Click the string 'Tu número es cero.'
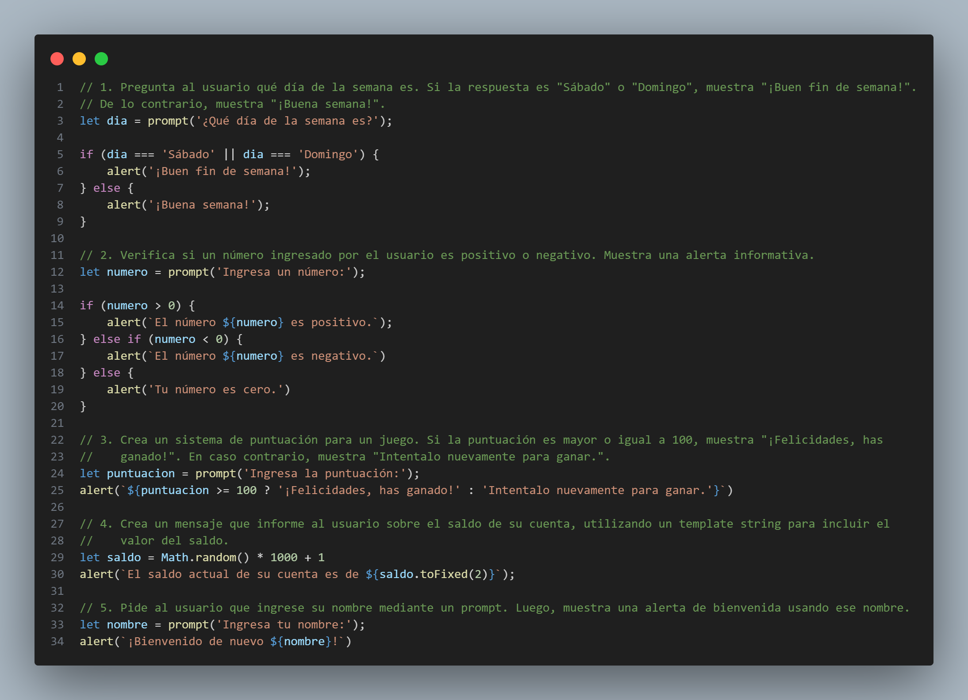Screen dimensions: 968x700 pyautogui.click(x=216, y=390)
